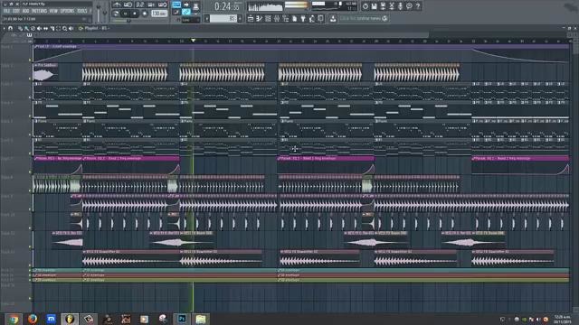Open the OPTIONS menu
This screenshot has width=579, height=325.
click(x=67, y=11)
